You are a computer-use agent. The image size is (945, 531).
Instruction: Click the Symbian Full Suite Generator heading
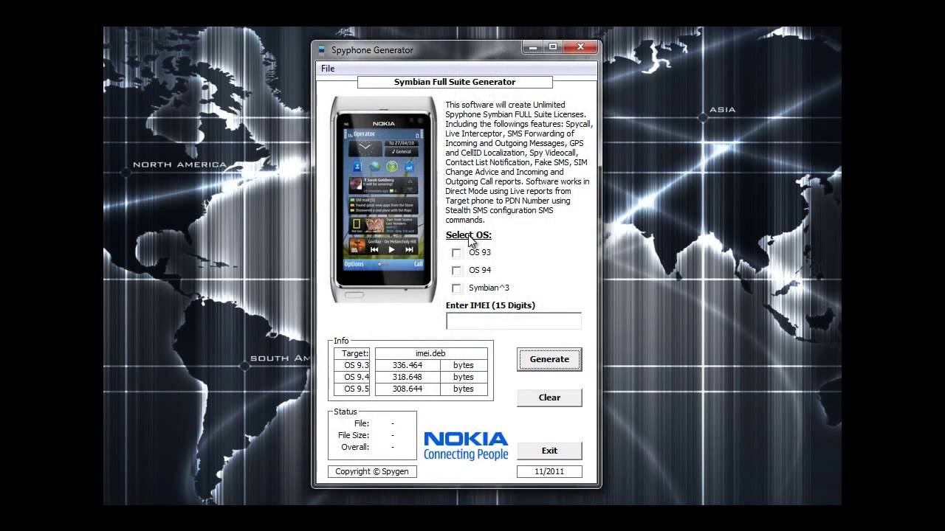pos(455,82)
